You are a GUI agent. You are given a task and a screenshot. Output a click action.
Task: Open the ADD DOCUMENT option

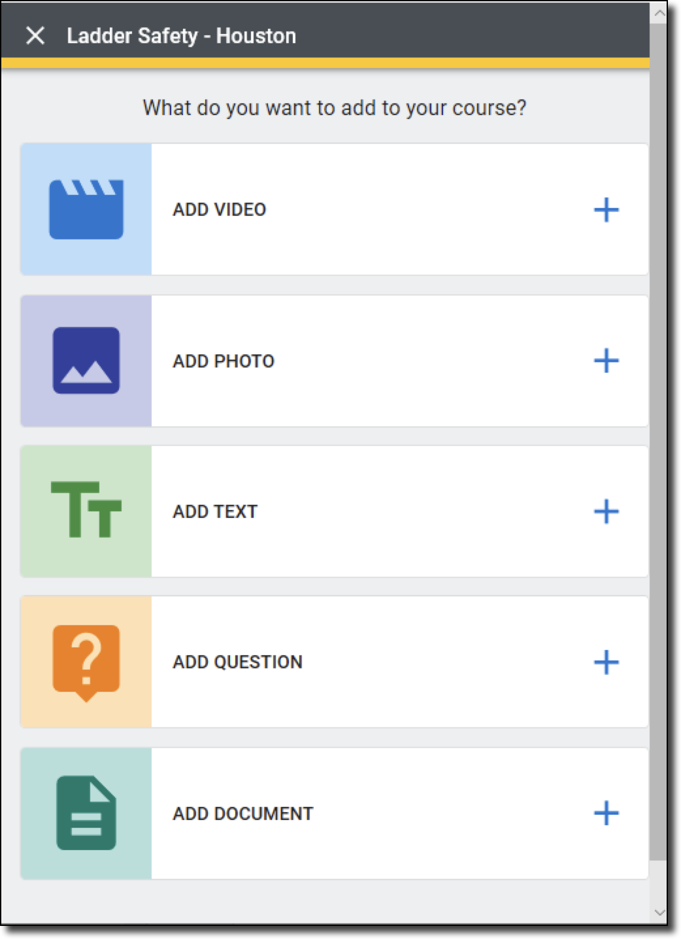[243, 813]
